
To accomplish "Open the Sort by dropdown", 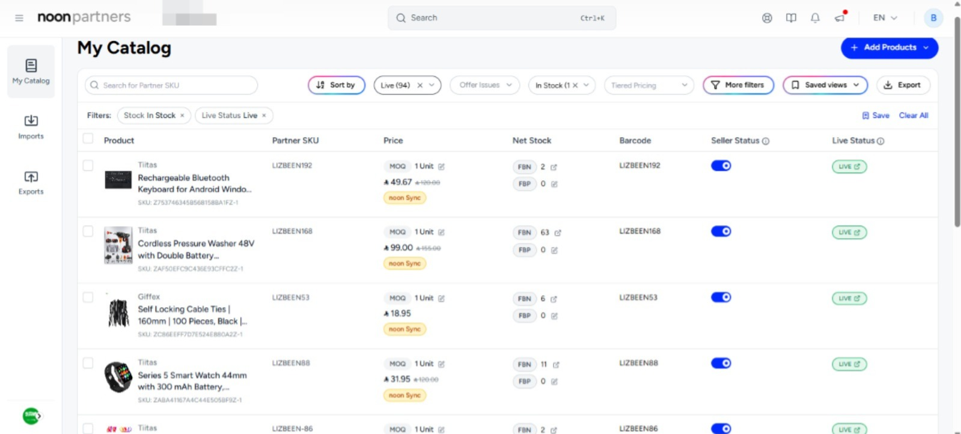I will (x=337, y=85).
